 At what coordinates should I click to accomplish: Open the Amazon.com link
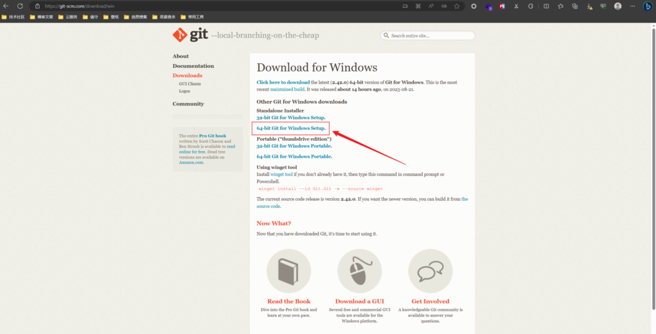191,163
